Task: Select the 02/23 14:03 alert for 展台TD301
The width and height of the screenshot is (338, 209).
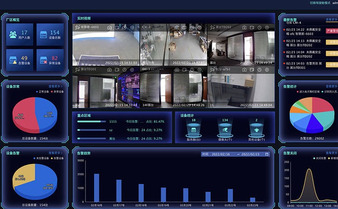Action: pyautogui.click(x=310, y=65)
